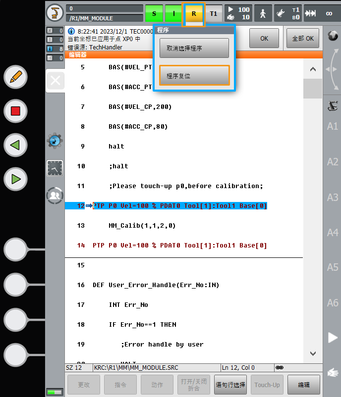The image size is (341, 397).
Task: Click the info icon beside message timestamp
Action: click(71, 31)
